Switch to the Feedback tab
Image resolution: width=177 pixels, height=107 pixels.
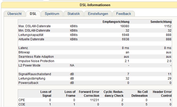[x=123, y=14]
